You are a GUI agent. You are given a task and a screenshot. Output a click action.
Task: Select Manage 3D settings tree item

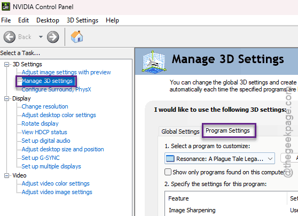(47, 81)
